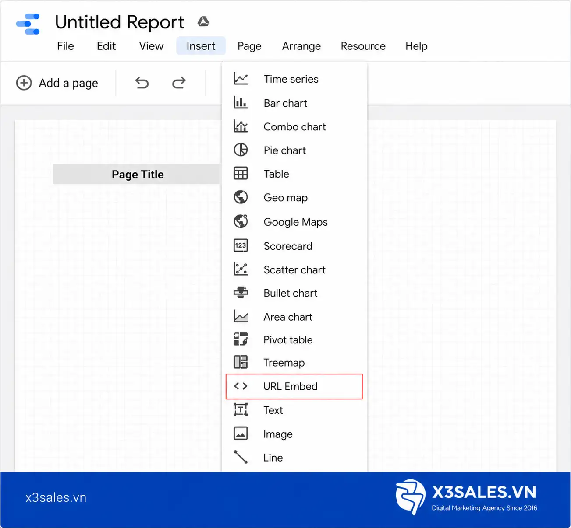
Task: Choose Pivot table menu entry
Action: coord(294,339)
